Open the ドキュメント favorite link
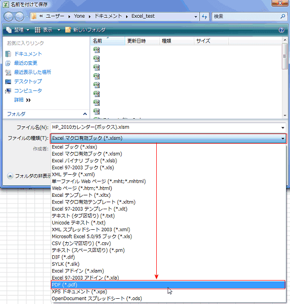290x304 pixels. 28,54
